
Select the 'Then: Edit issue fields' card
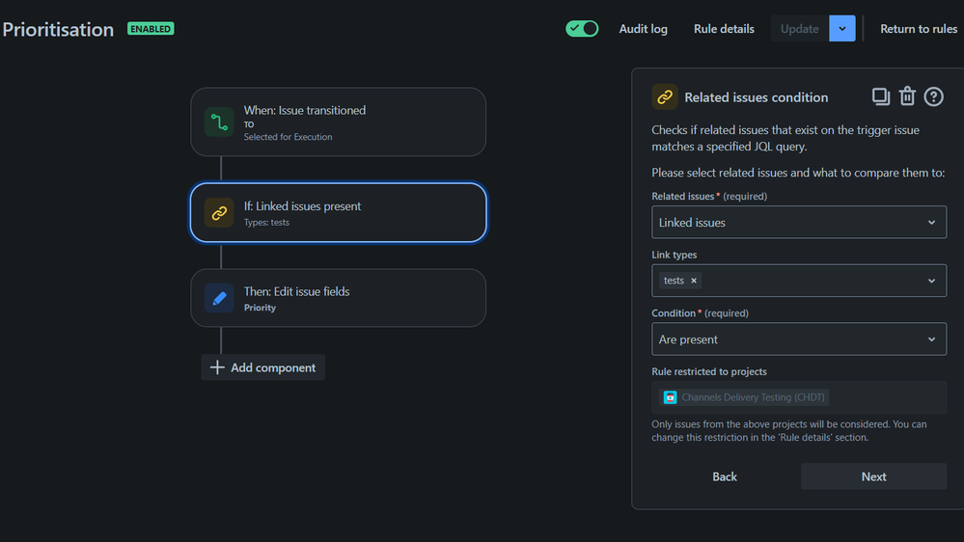(338, 298)
